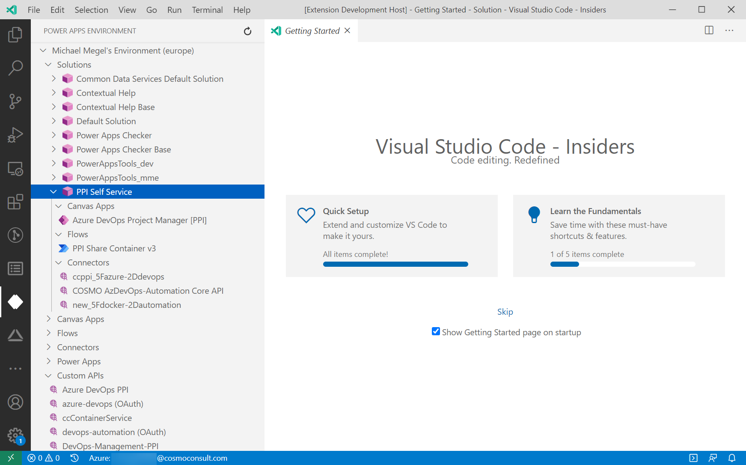Select the ccContainerService custom API

[x=148, y=418]
